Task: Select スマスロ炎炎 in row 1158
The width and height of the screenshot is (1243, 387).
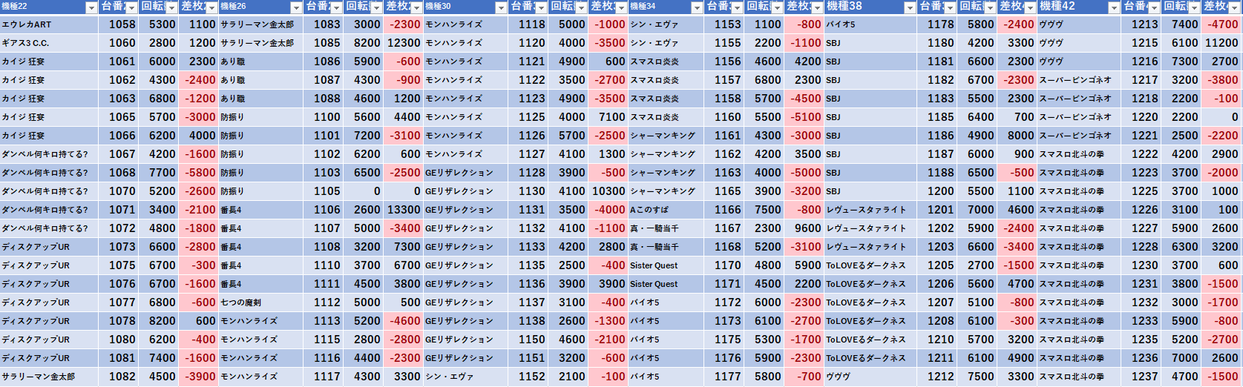Action: point(666,99)
